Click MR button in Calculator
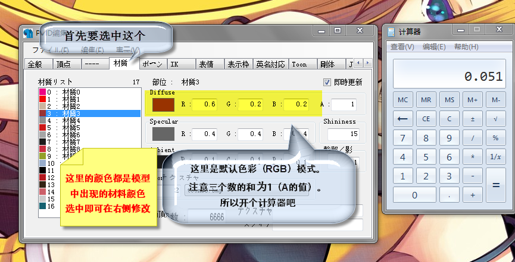Viewport: 515px width, 262px height. 426,100
